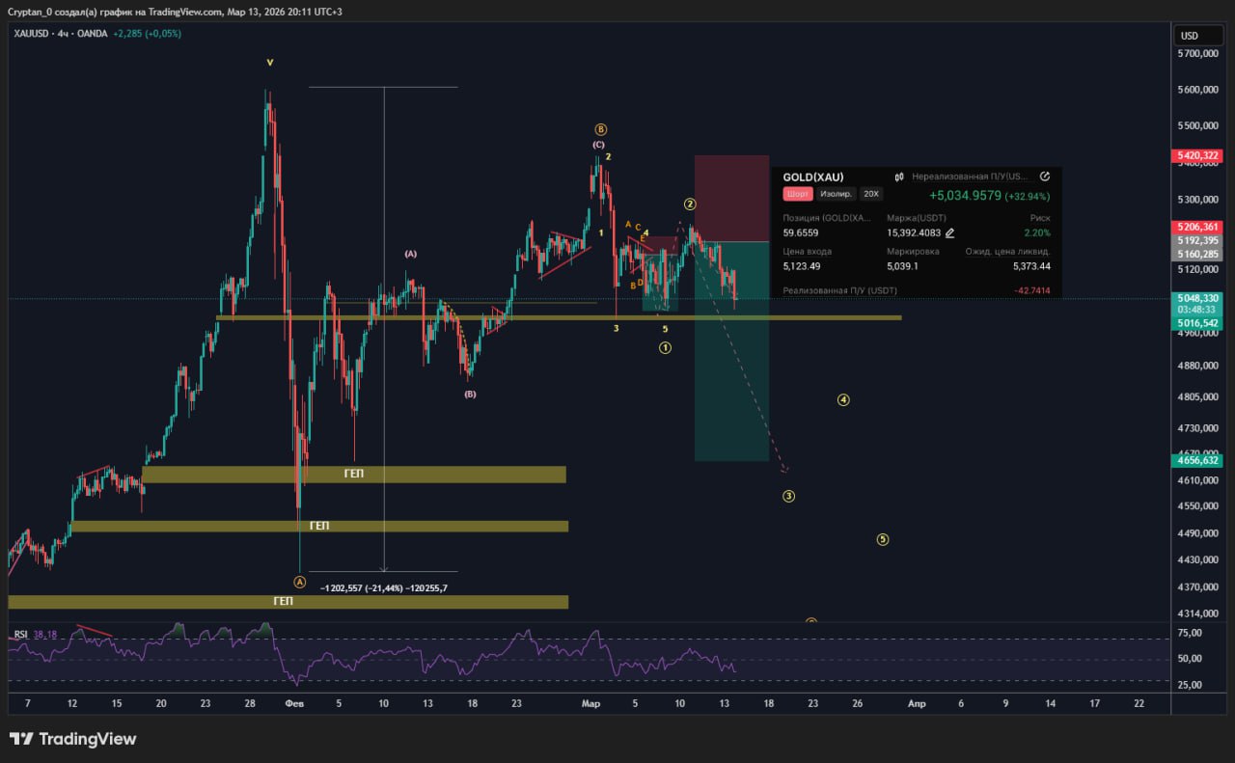Screen dimensions: 1235x763
Task: Click the share icon in GOLD position card
Action: (1045, 177)
